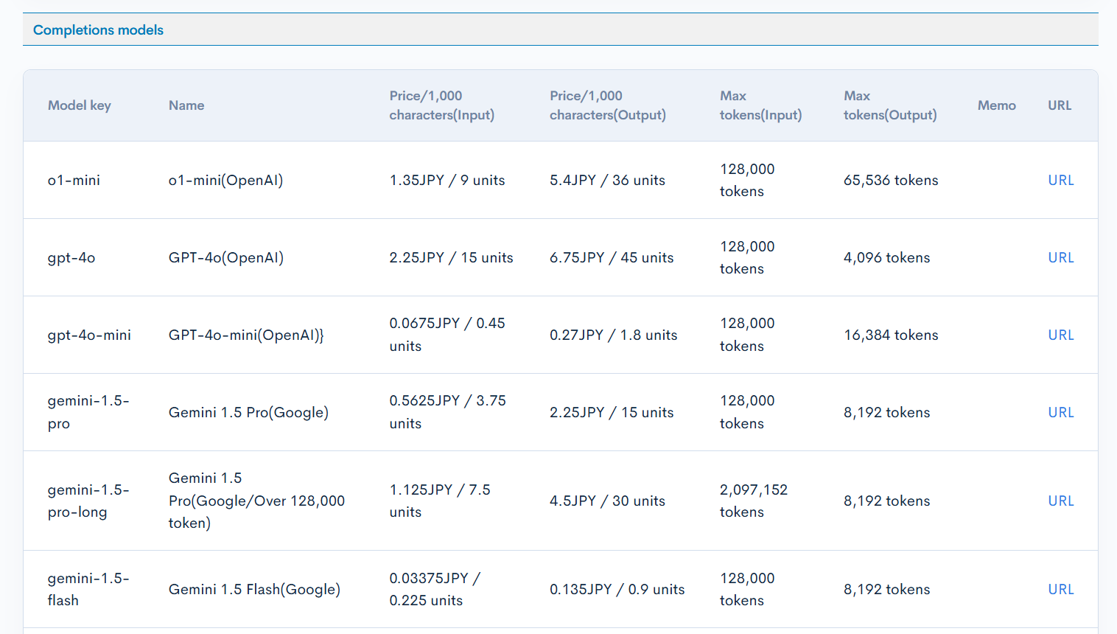Click the URL column header
This screenshot has height=634, width=1117.
pyautogui.click(x=1059, y=105)
